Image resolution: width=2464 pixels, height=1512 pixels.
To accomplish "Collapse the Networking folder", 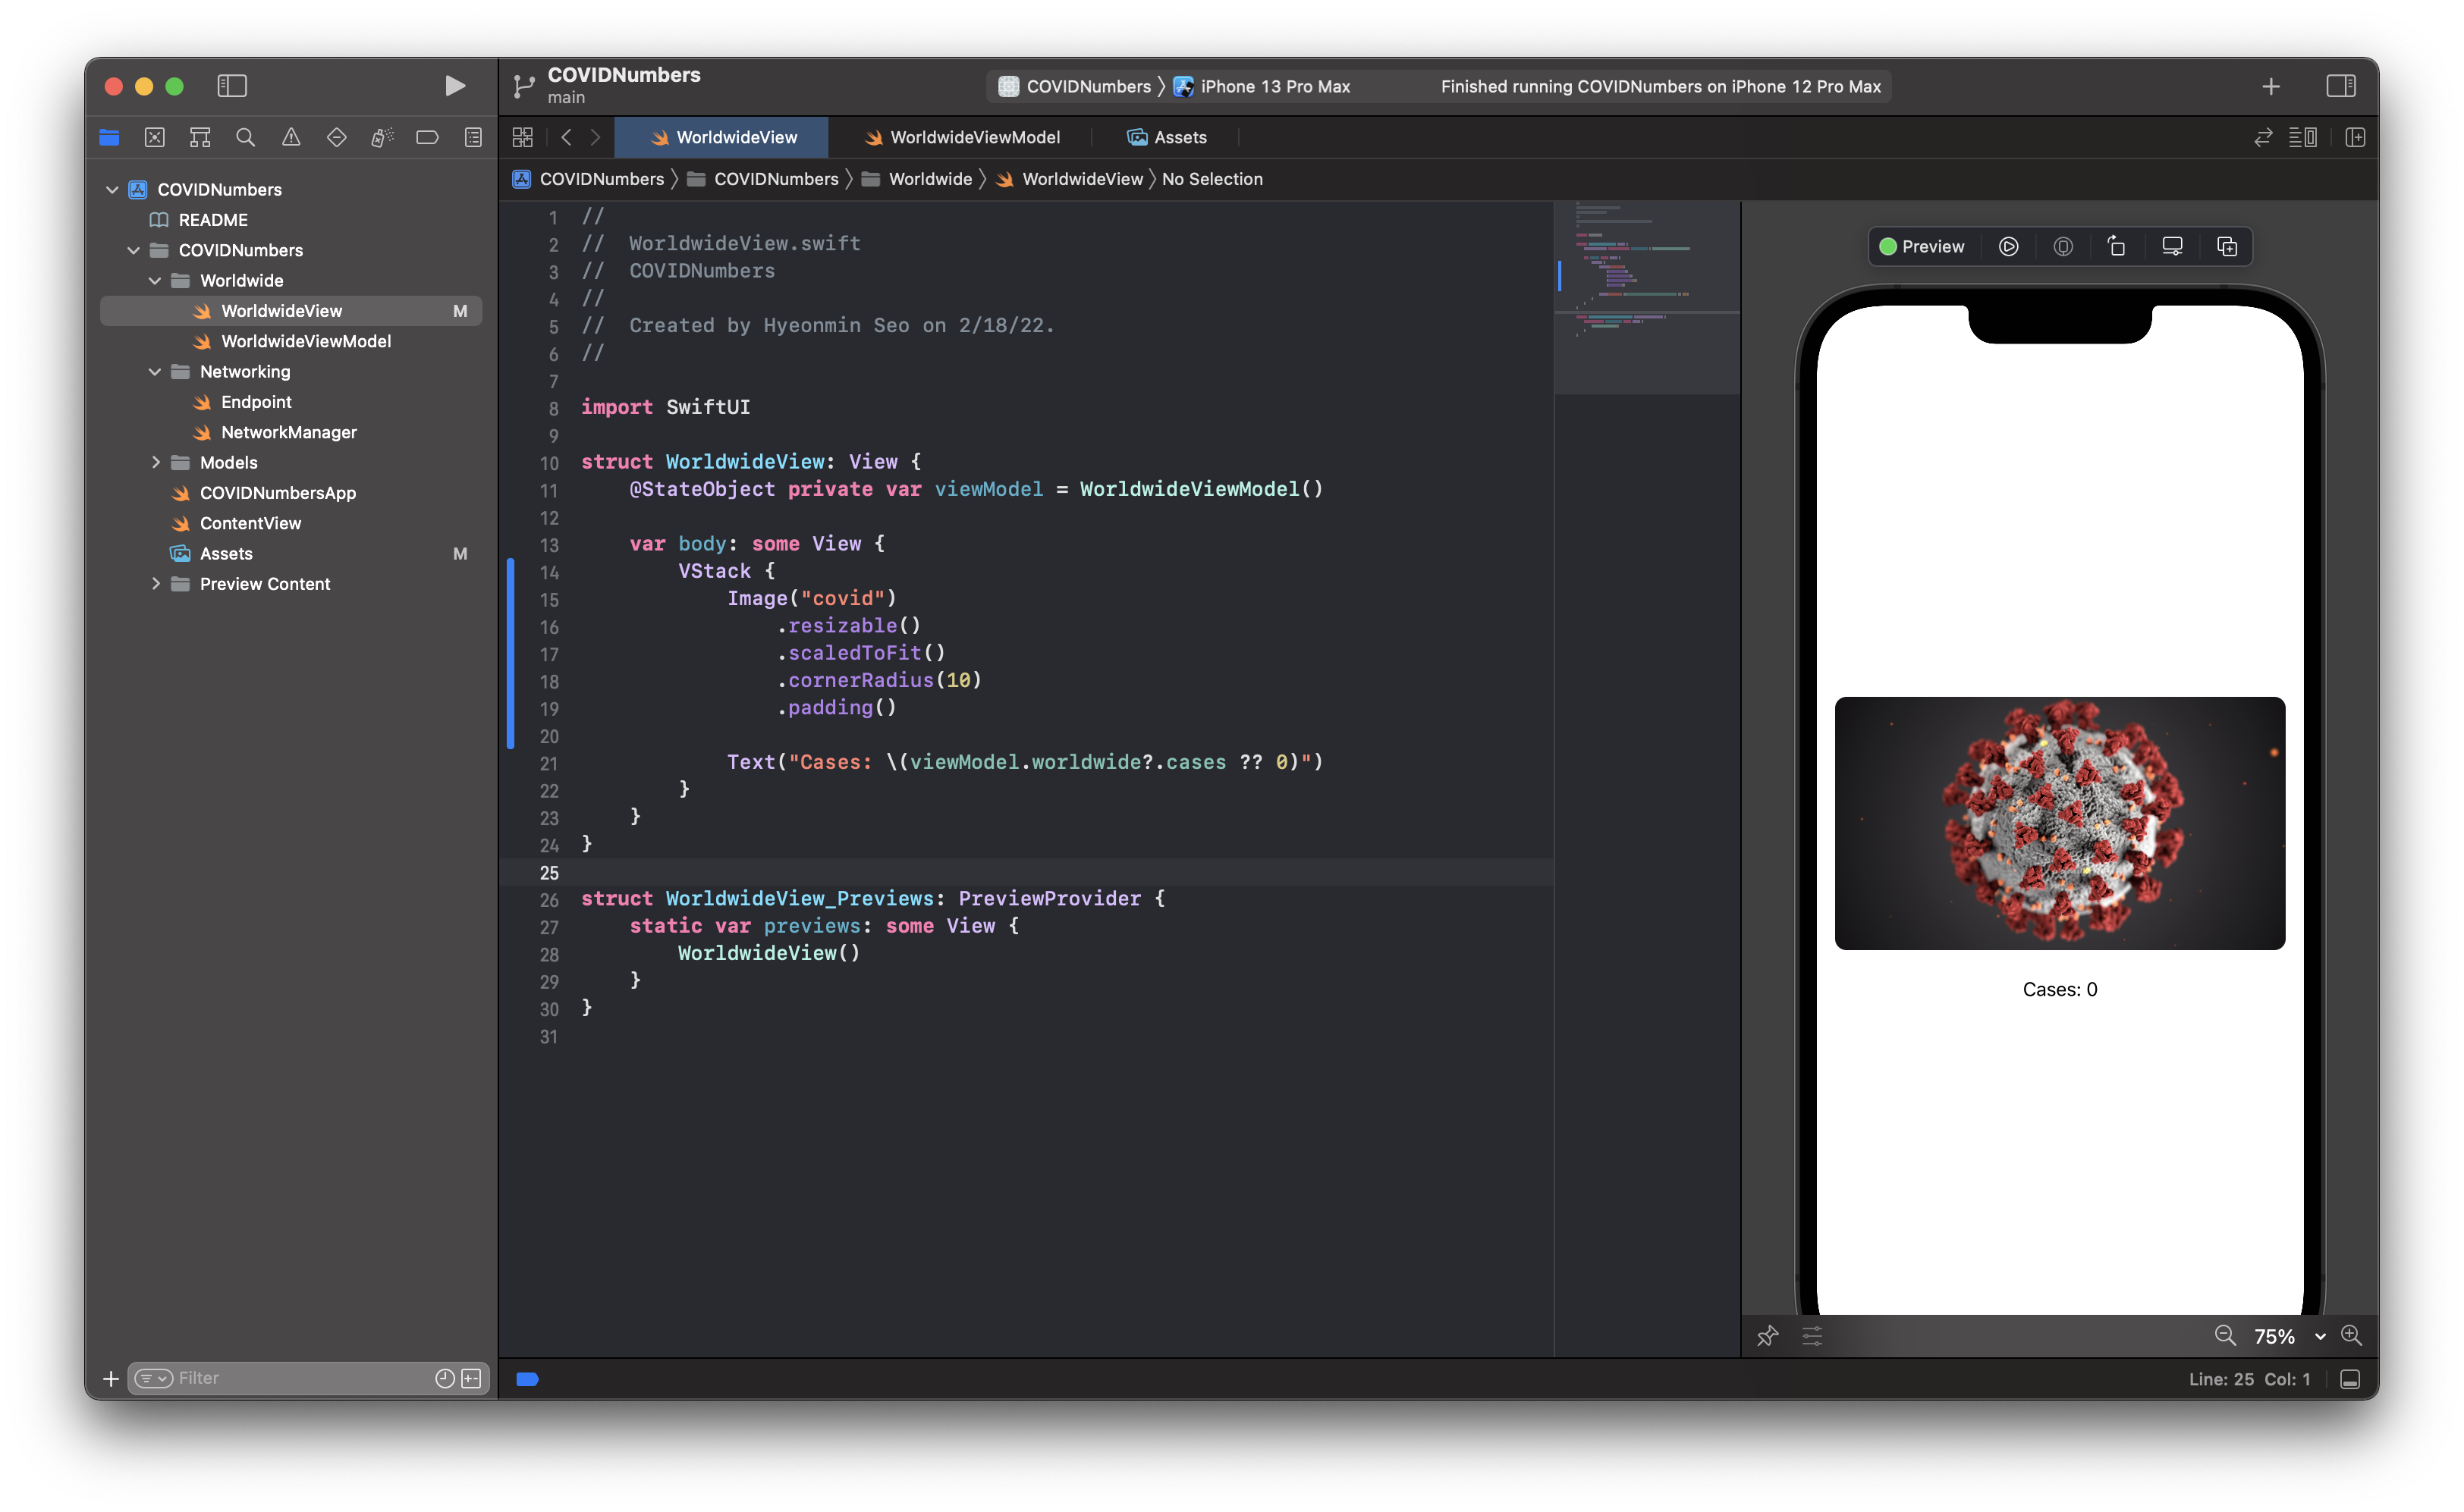I will click(x=155, y=371).
